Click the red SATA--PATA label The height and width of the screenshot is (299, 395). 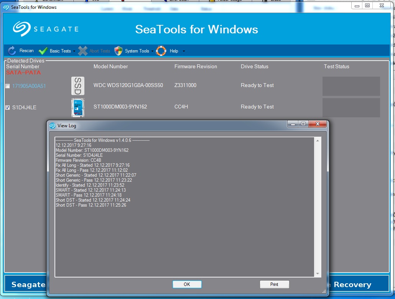(x=23, y=72)
